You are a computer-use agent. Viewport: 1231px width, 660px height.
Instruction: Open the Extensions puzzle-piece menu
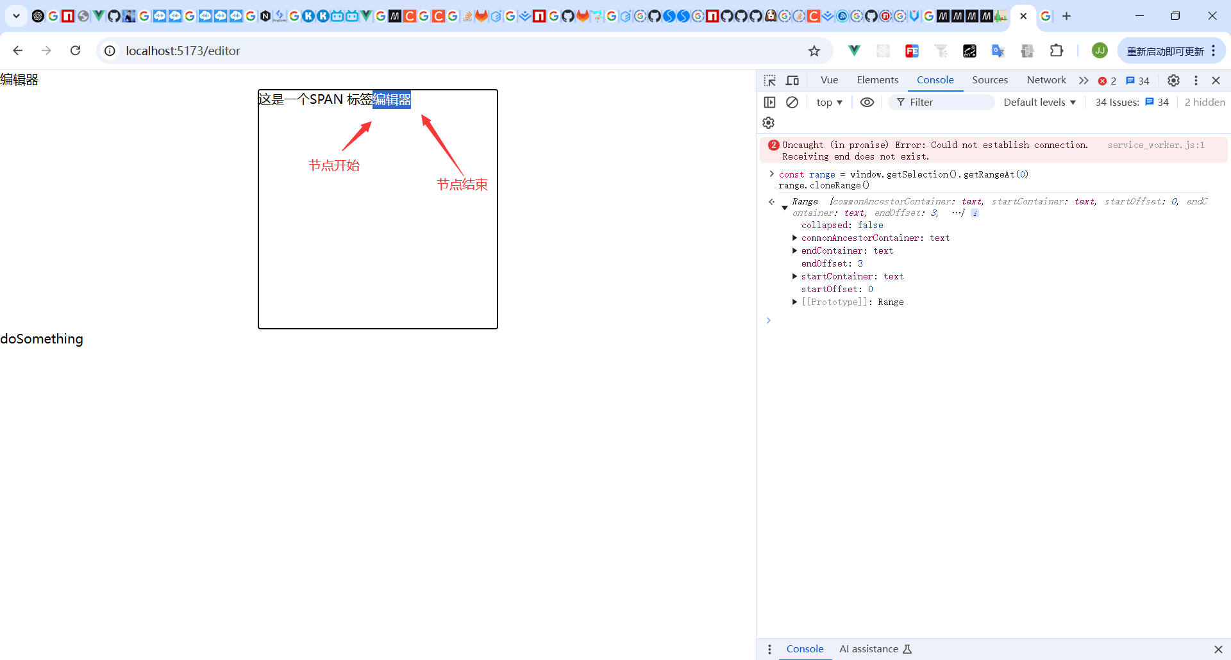(1057, 51)
